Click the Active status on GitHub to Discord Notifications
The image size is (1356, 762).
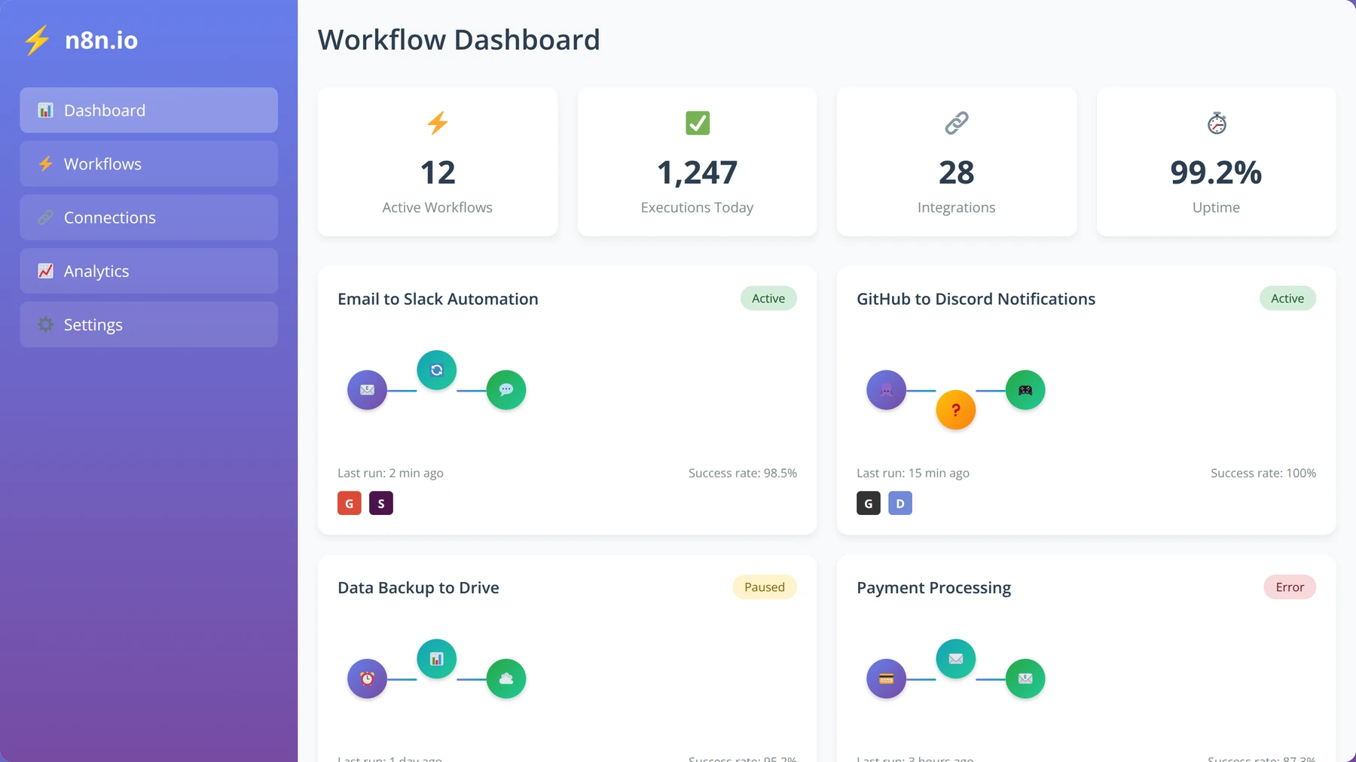tap(1287, 298)
